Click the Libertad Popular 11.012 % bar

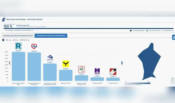pos(66,75)
